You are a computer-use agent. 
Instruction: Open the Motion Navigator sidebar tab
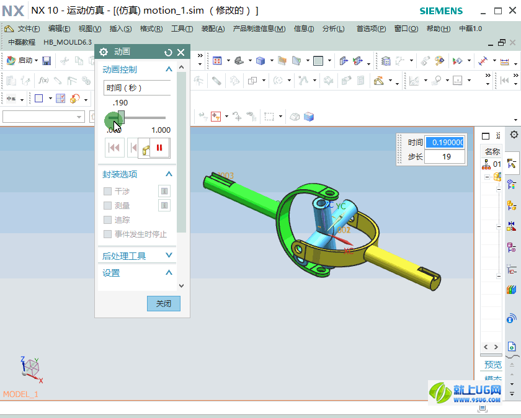coord(512,164)
